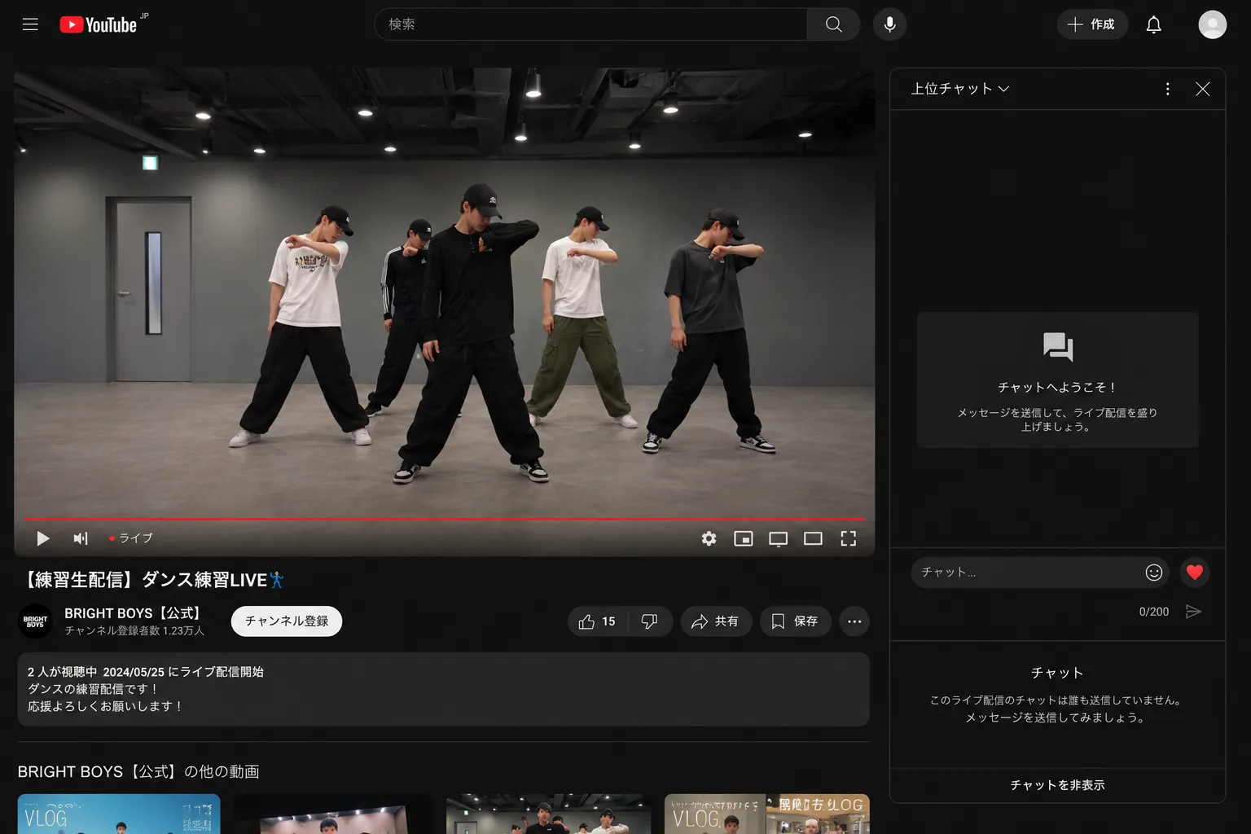Enter fullscreen mode
The image size is (1251, 834).
tap(848, 538)
